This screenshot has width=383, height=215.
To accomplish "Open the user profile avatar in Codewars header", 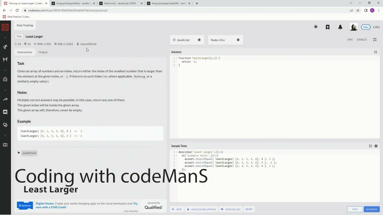I will point(354,27).
